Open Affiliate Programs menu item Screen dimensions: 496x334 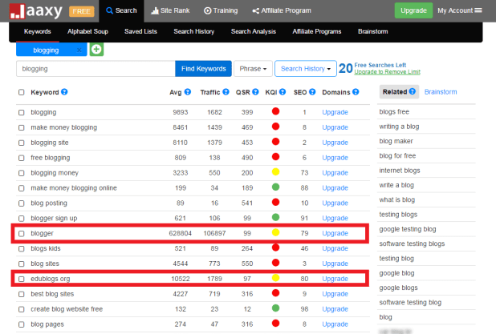pyautogui.click(x=317, y=31)
